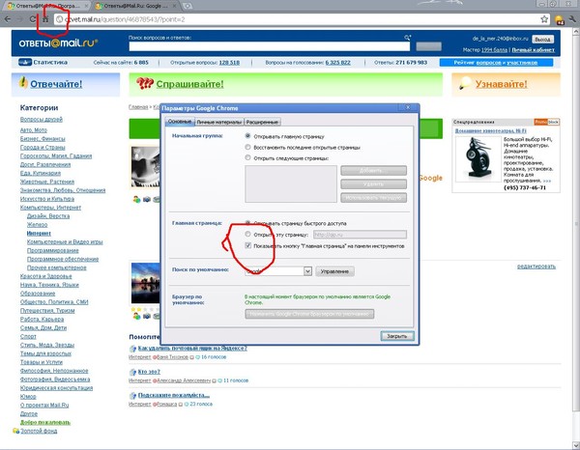580x450 pixels.
Task: Open the Расширенные tab
Action: pos(262,122)
